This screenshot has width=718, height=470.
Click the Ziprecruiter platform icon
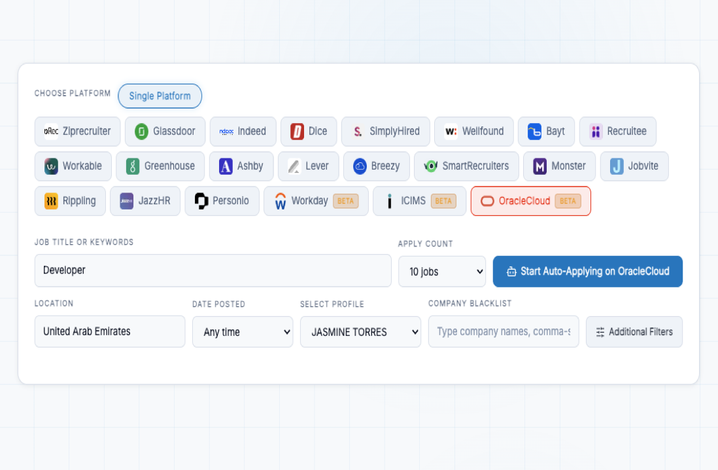click(x=51, y=132)
